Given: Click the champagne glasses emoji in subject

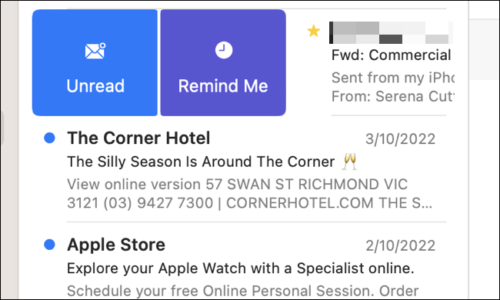Looking at the screenshot, I should [x=349, y=162].
